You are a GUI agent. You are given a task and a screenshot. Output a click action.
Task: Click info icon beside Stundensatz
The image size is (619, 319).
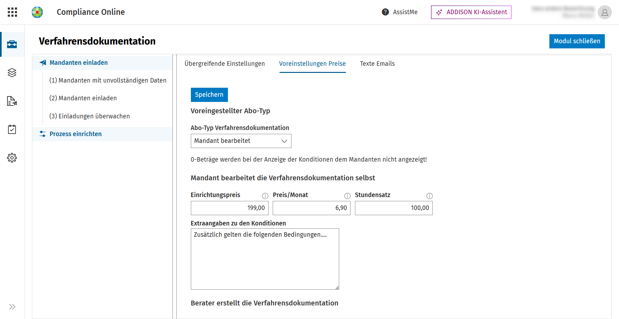tap(429, 196)
